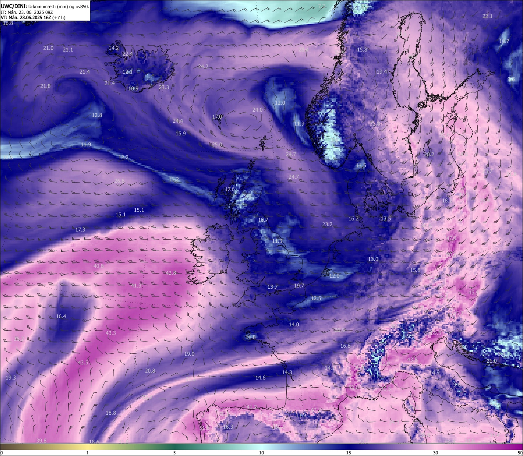Click the 11.8 value over Brittany
Image resolution: width=523 pixels, height=456 pixels.
pos(250,337)
